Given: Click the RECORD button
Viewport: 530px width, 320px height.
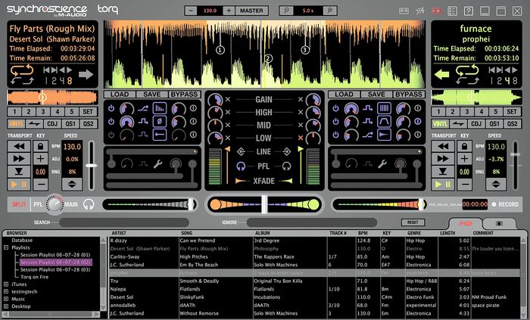Looking at the screenshot, I should click(x=505, y=204).
